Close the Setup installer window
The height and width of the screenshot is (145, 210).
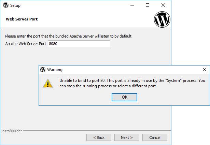point(163,5)
